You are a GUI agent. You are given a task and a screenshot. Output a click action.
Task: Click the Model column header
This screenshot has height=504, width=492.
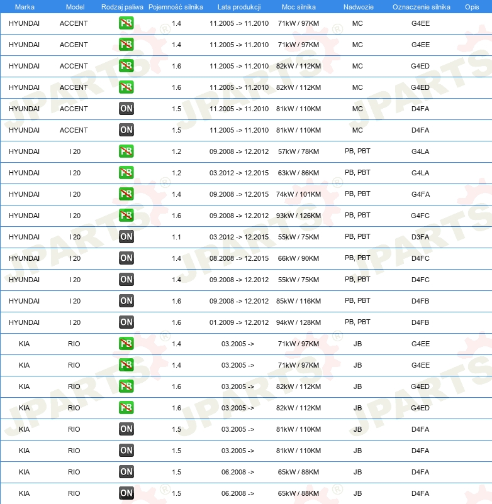point(75,7)
